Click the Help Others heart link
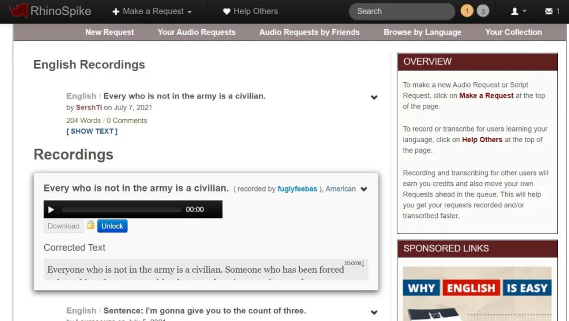Screen dimensions: 569x321 [250, 11]
